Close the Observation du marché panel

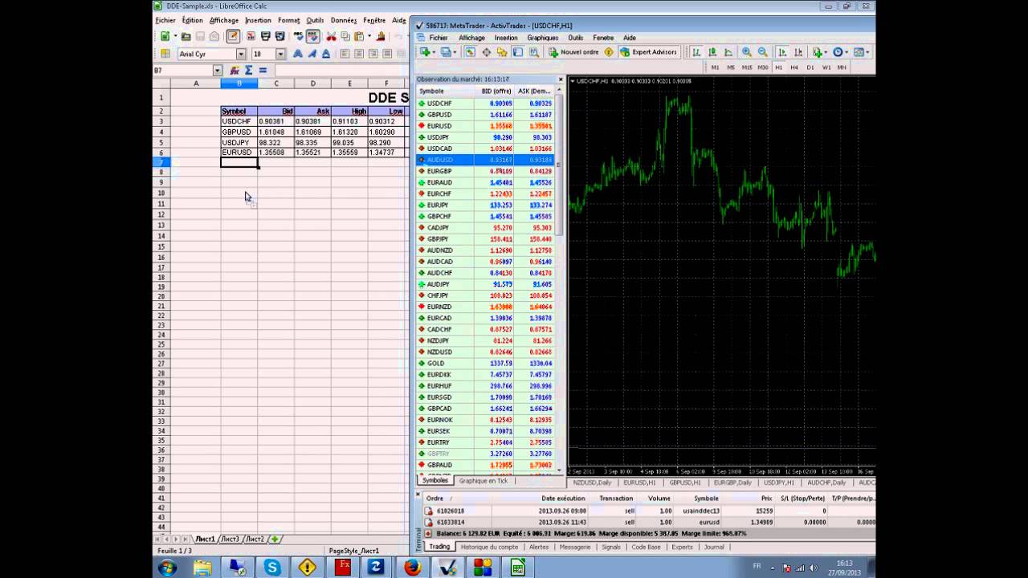tap(561, 79)
